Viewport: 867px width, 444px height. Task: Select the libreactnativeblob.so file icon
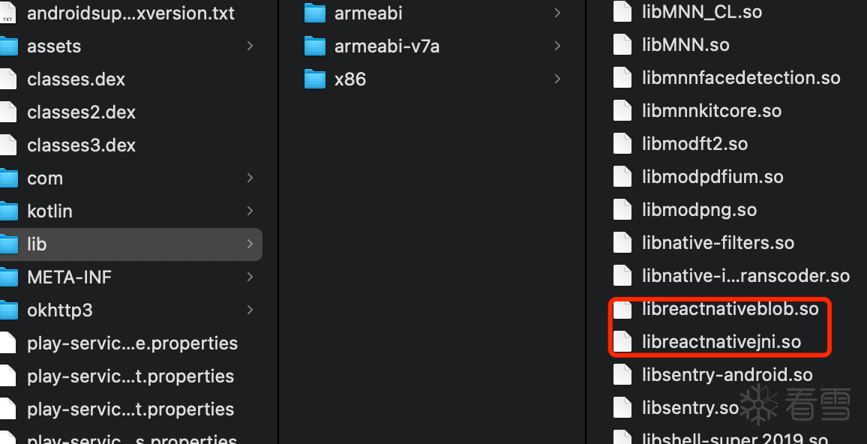coord(622,308)
